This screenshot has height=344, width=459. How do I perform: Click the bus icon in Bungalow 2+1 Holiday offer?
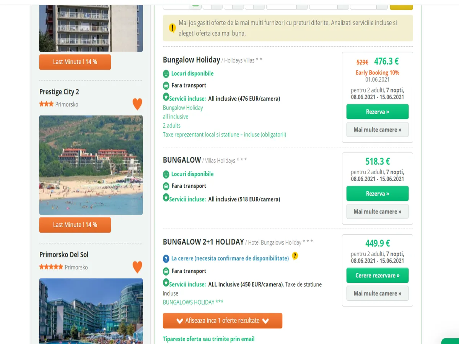click(x=166, y=271)
